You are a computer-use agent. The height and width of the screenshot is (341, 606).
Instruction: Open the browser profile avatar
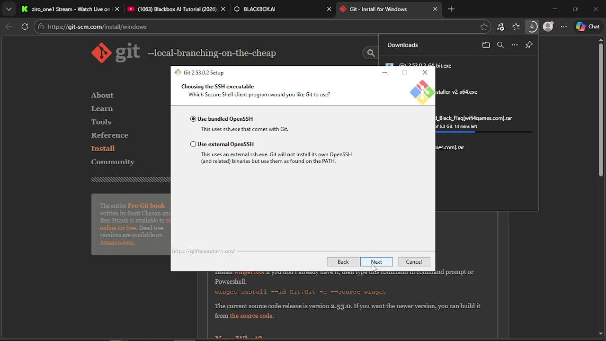click(548, 27)
